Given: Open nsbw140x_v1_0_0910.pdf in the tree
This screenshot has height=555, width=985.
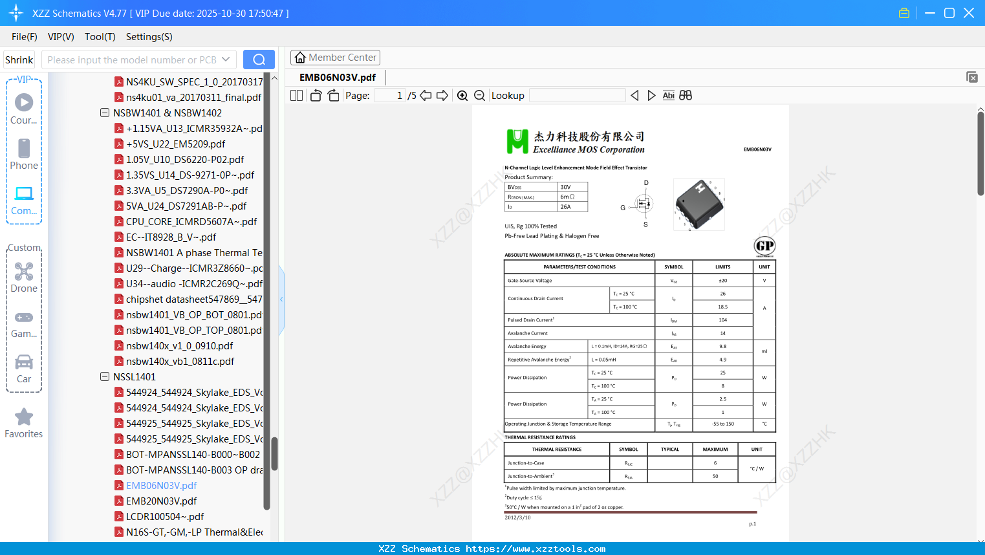Looking at the screenshot, I should coord(179,345).
